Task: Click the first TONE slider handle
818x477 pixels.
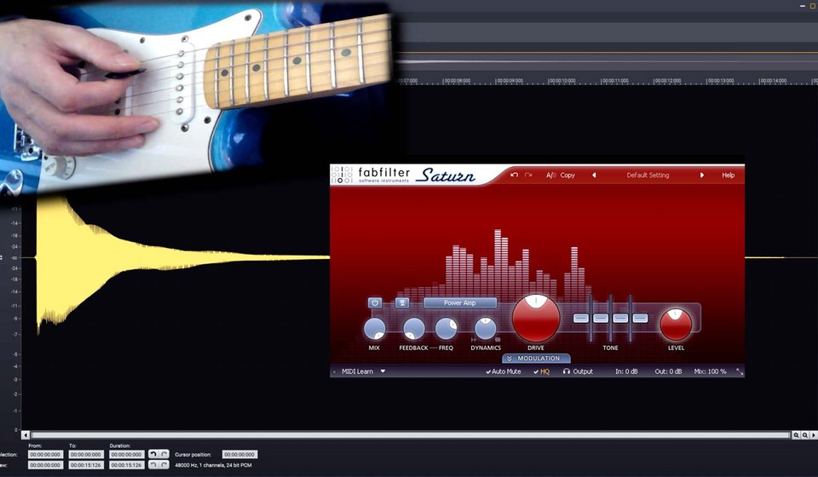Action: (580, 318)
